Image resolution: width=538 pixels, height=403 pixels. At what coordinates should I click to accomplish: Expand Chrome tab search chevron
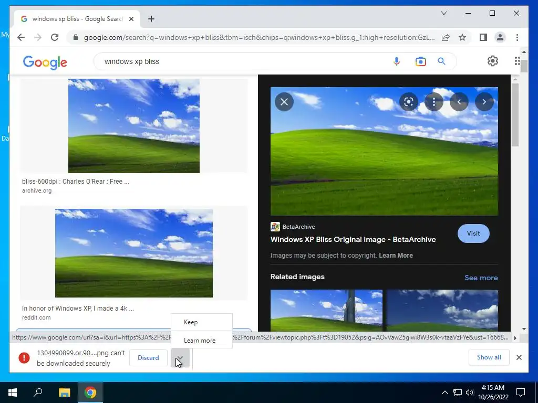443,13
